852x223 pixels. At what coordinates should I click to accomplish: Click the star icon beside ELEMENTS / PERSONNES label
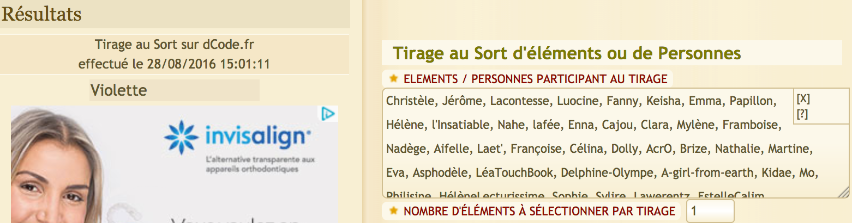(x=394, y=79)
